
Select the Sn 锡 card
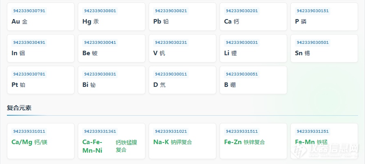click(324, 48)
